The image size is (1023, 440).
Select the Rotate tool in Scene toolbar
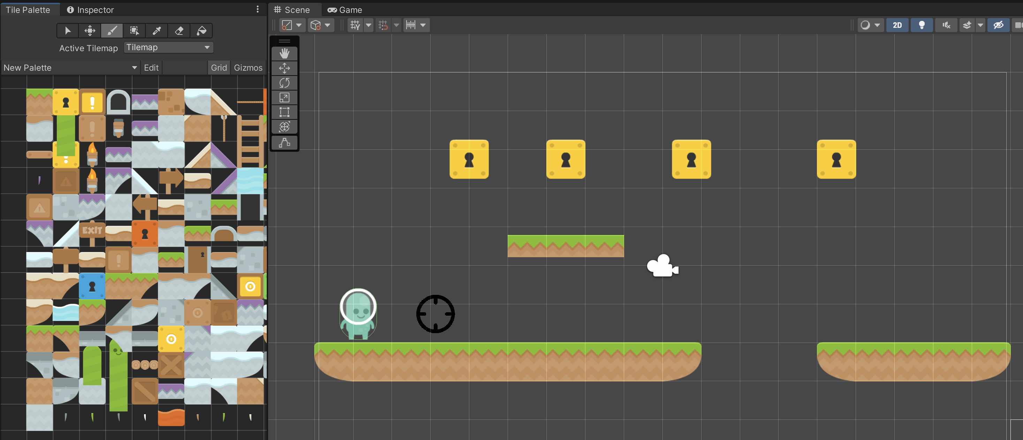[285, 83]
